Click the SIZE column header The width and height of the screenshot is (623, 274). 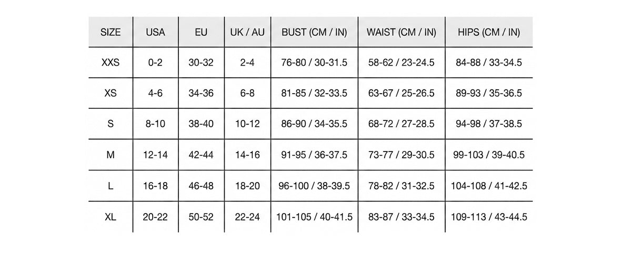pos(110,32)
